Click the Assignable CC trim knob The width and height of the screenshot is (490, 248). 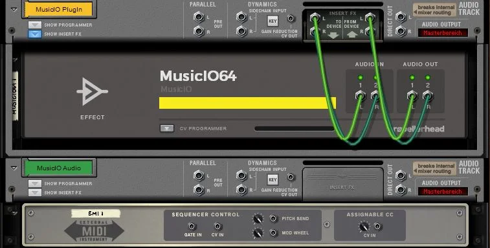[363, 227]
